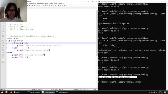Image resolution: width=168 pixels, height=94 pixels.
Task: Click the sintaxis comment on line 12
Action: click(32, 36)
